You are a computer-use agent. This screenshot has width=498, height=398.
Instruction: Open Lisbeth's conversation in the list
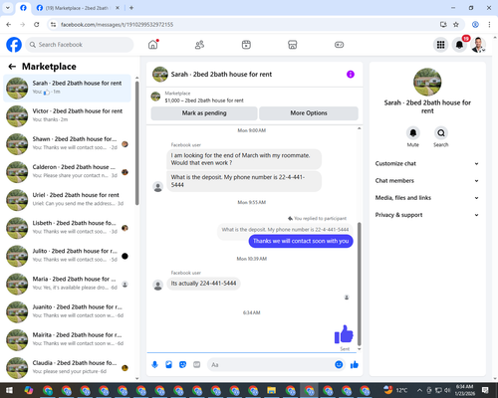67,228
